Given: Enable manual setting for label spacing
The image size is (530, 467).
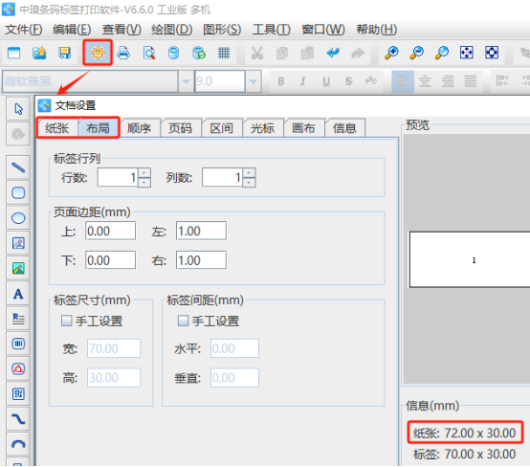Looking at the screenshot, I should [x=183, y=321].
